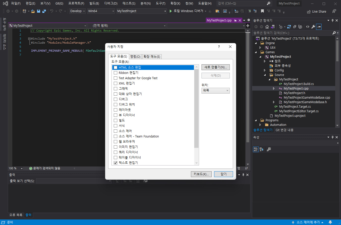The image size is (341, 225).
Task: Expand the UE4 project node
Action: [x=260, y=48]
